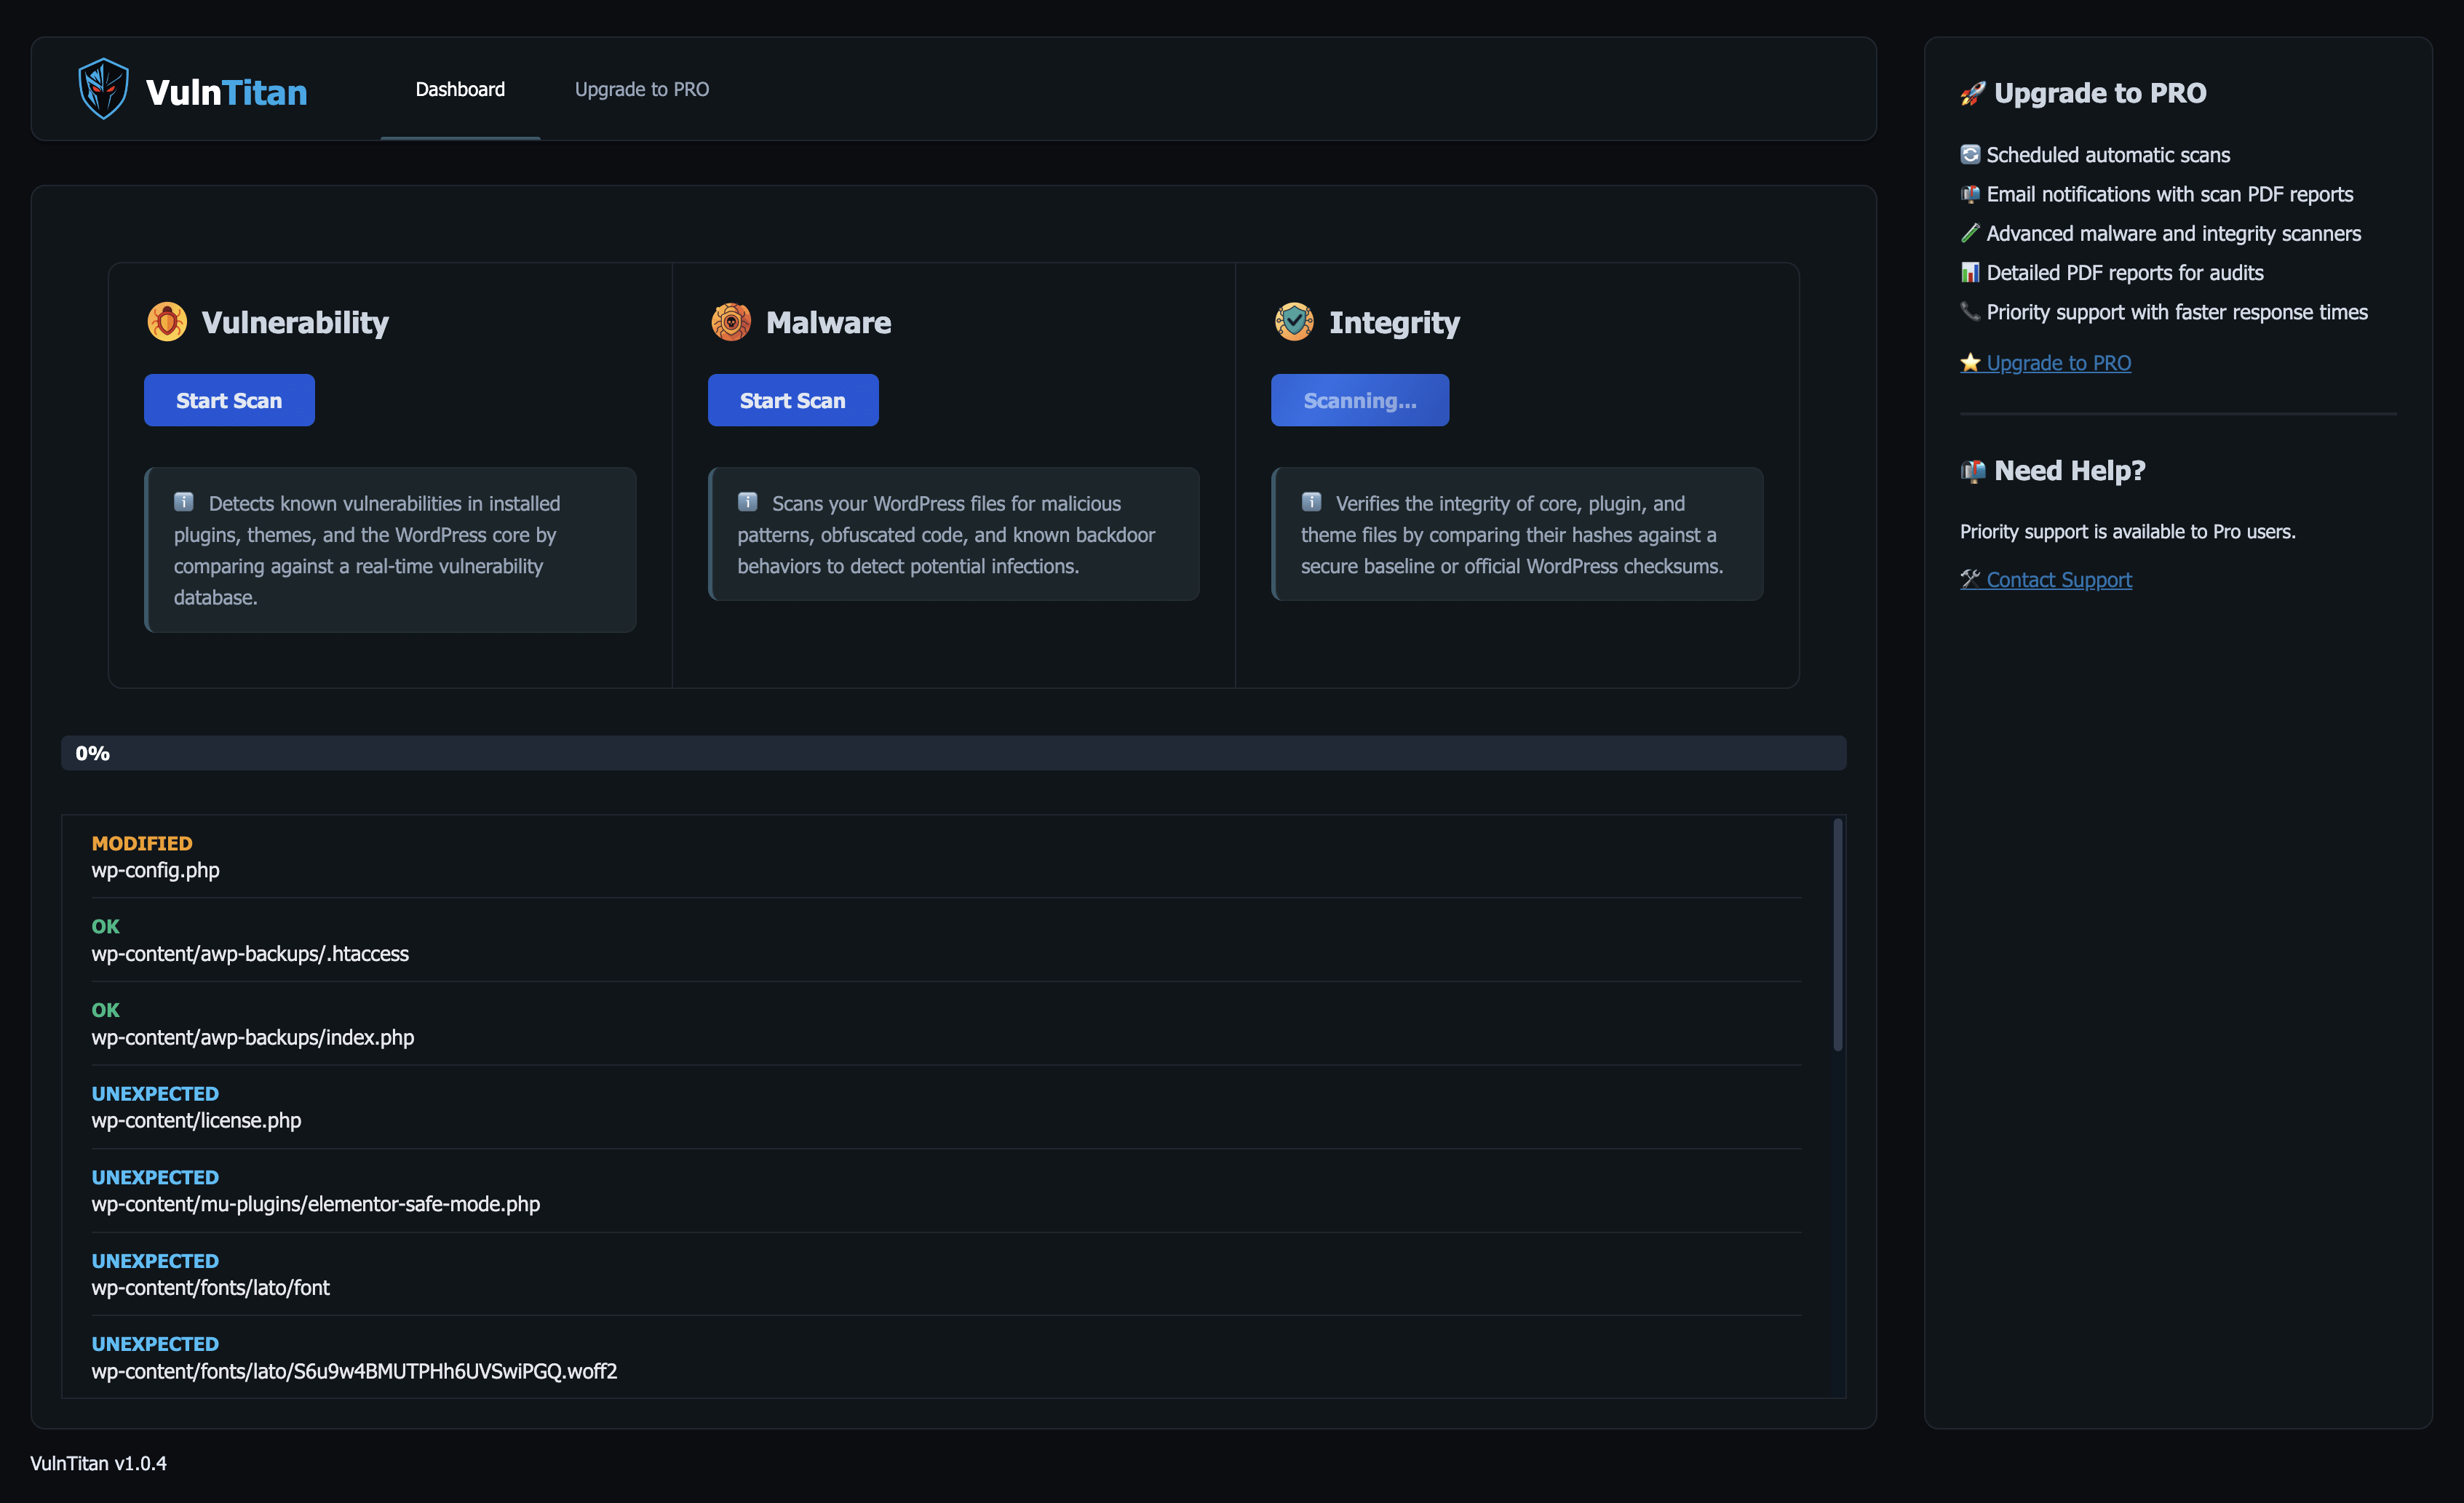Viewport: 2464px width, 1503px height.
Task: Click the Integrity scan description box
Action: coord(1517,534)
